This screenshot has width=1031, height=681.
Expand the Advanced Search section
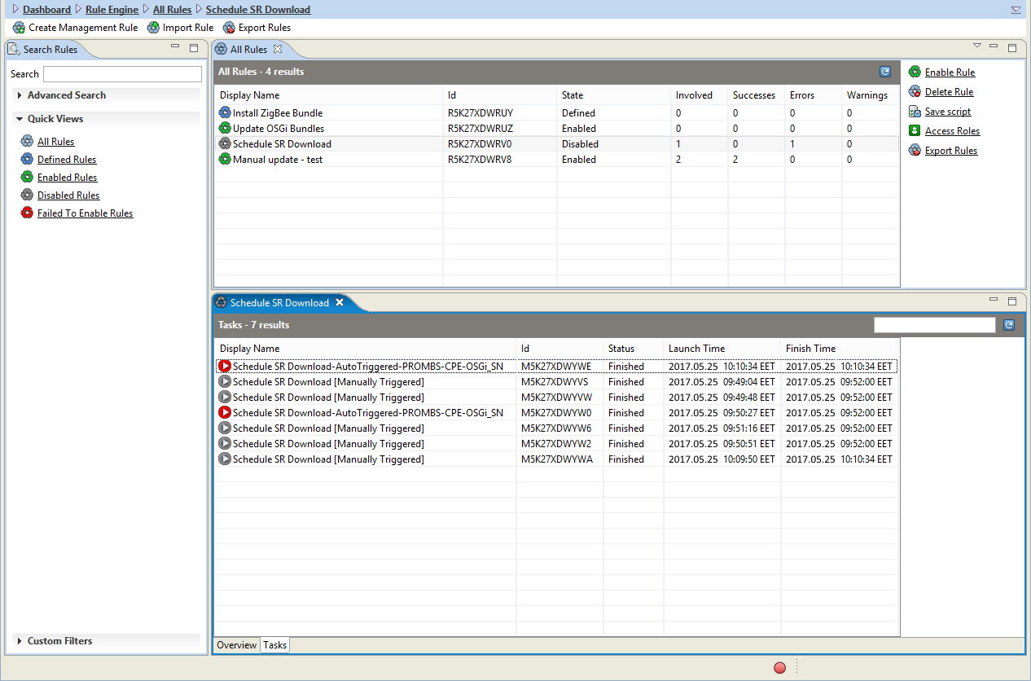click(20, 95)
